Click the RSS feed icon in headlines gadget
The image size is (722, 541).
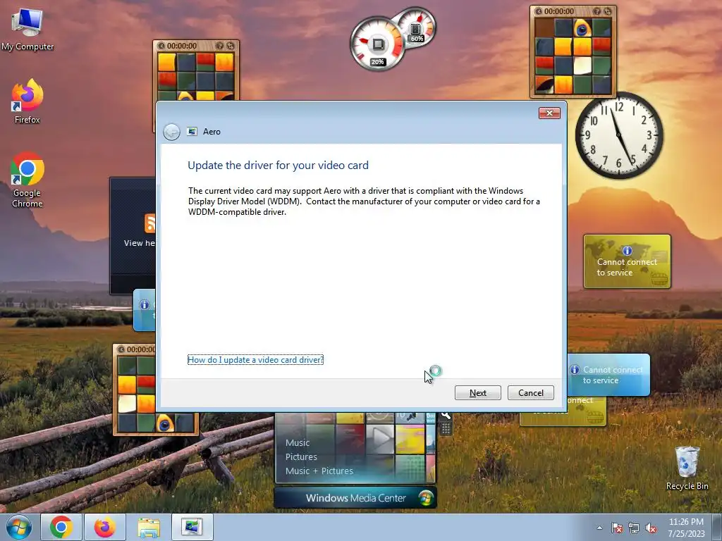tap(150, 223)
